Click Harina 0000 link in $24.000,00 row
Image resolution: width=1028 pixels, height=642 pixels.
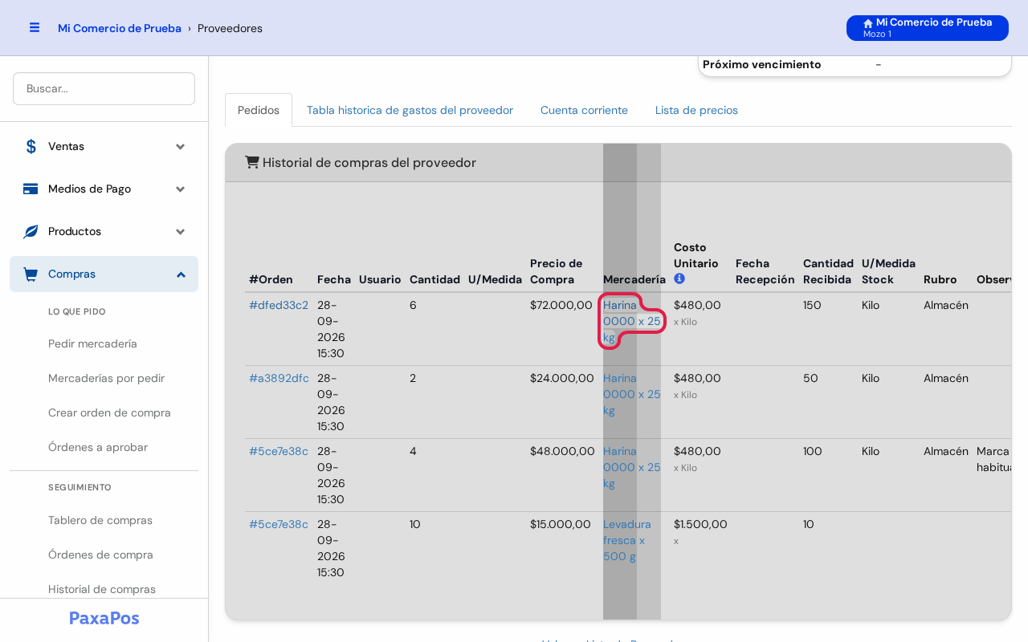[x=632, y=394]
